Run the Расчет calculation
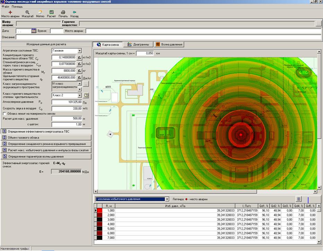Image resolution: width=323 pixels, height=251 pixels. pos(51,12)
